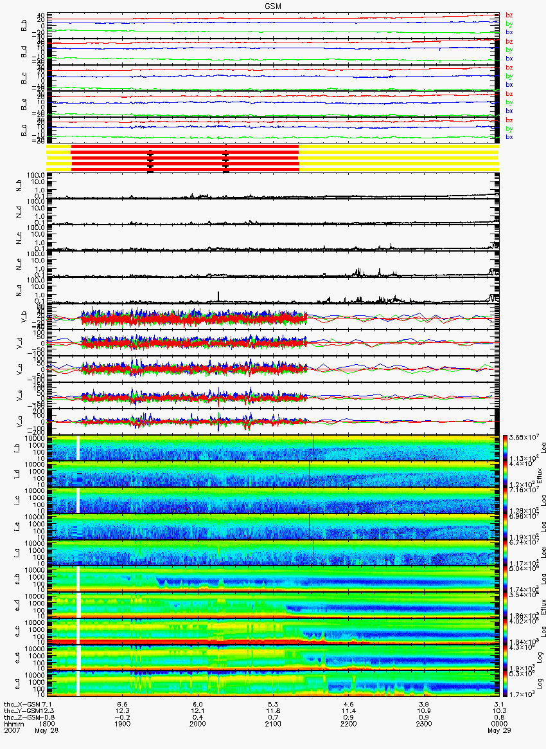
Task: Click the red fast-survey mode bar
Action: tap(185, 158)
